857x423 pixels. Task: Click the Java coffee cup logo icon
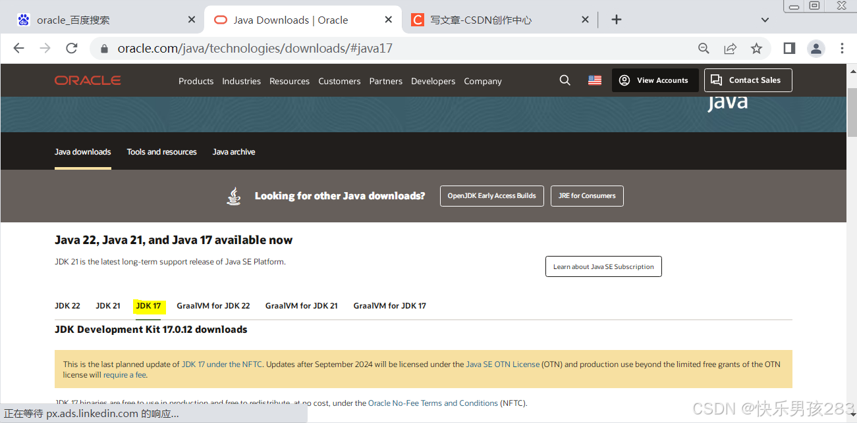(234, 195)
